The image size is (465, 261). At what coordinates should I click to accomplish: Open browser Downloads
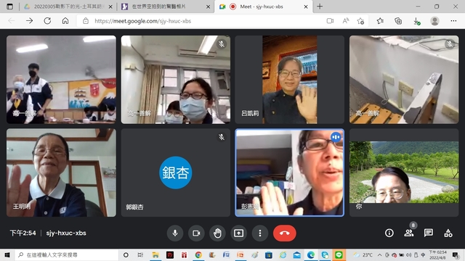[x=416, y=21]
